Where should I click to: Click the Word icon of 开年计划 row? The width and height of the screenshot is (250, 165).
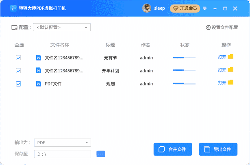(x=39, y=70)
